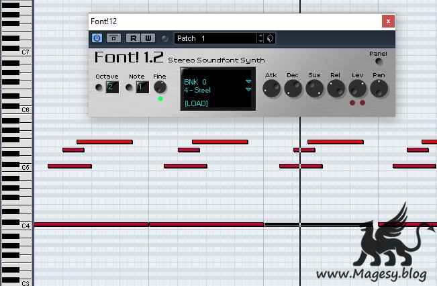The image size is (437, 286).
Task: Toggle the plugin power/activate button
Action: (97, 38)
